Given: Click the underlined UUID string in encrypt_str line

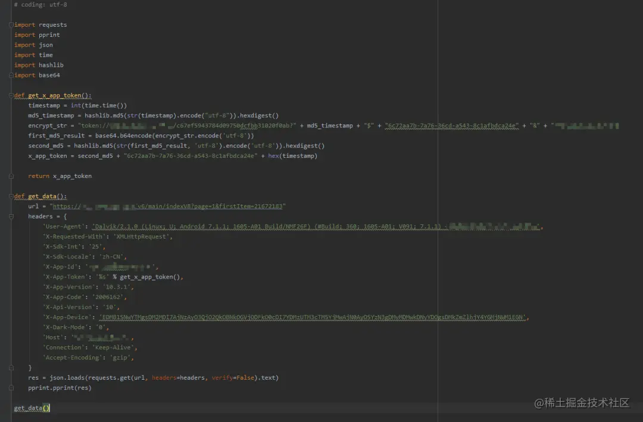Looking at the screenshot, I should coord(451,126).
